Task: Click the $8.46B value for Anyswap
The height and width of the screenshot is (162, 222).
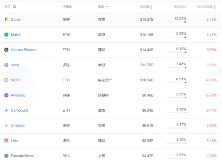Action: (x=148, y=95)
